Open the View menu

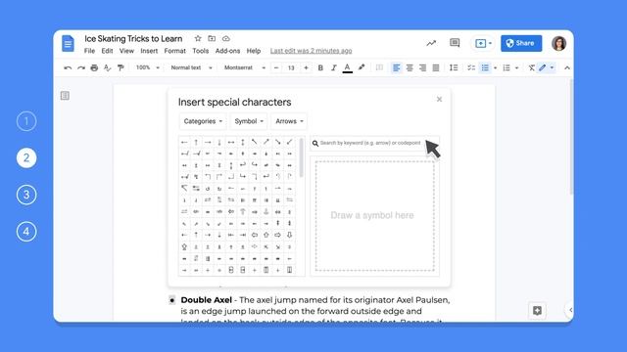(x=126, y=51)
